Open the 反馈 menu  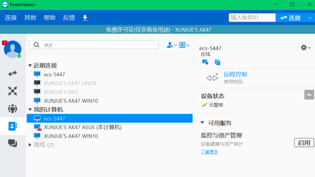pyautogui.click(x=69, y=18)
